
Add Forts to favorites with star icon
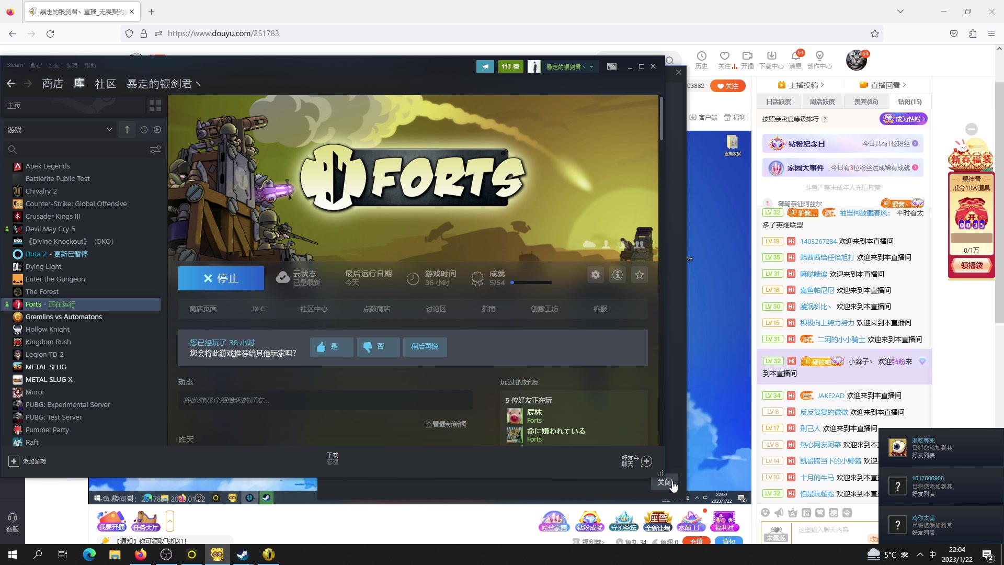click(x=640, y=275)
